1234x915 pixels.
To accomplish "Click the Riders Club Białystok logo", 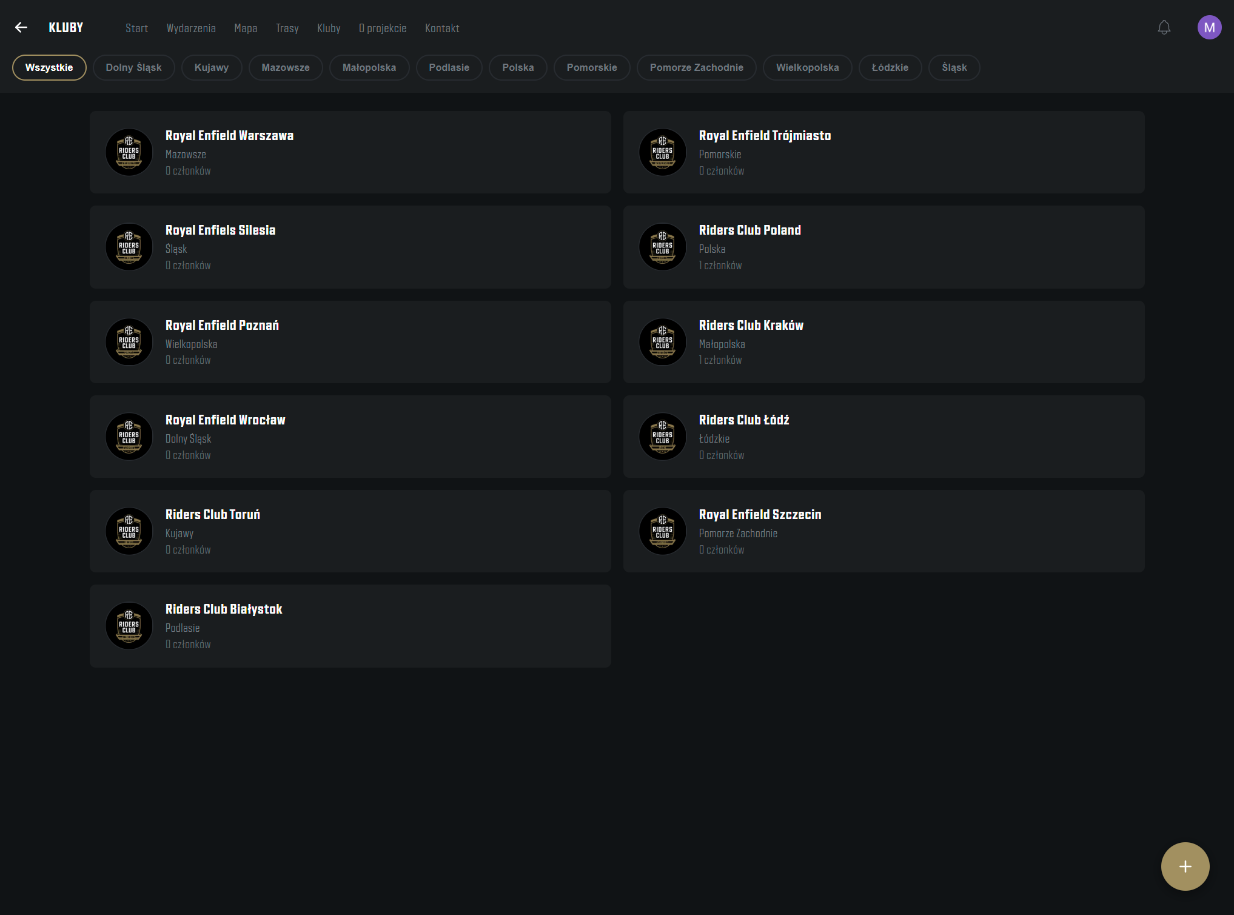I will [129, 626].
